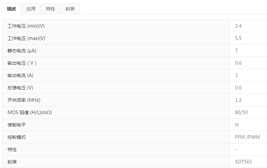The width and height of the screenshot is (267, 168).
Task: Click the 5.5 max voltage value
Action: (x=238, y=38)
